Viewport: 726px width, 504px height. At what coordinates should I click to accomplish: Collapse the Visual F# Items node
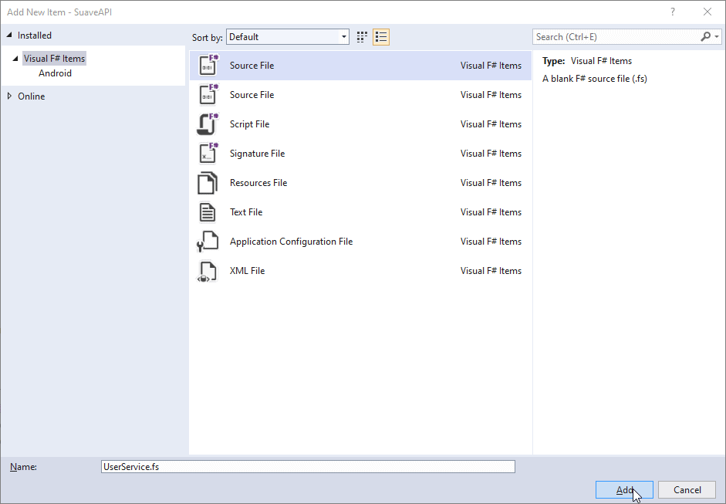pyautogui.click(x=15, y=59)
